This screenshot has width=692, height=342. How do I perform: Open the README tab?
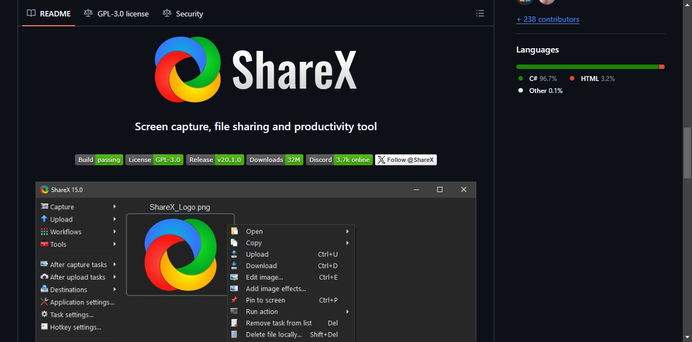[49, 14]
